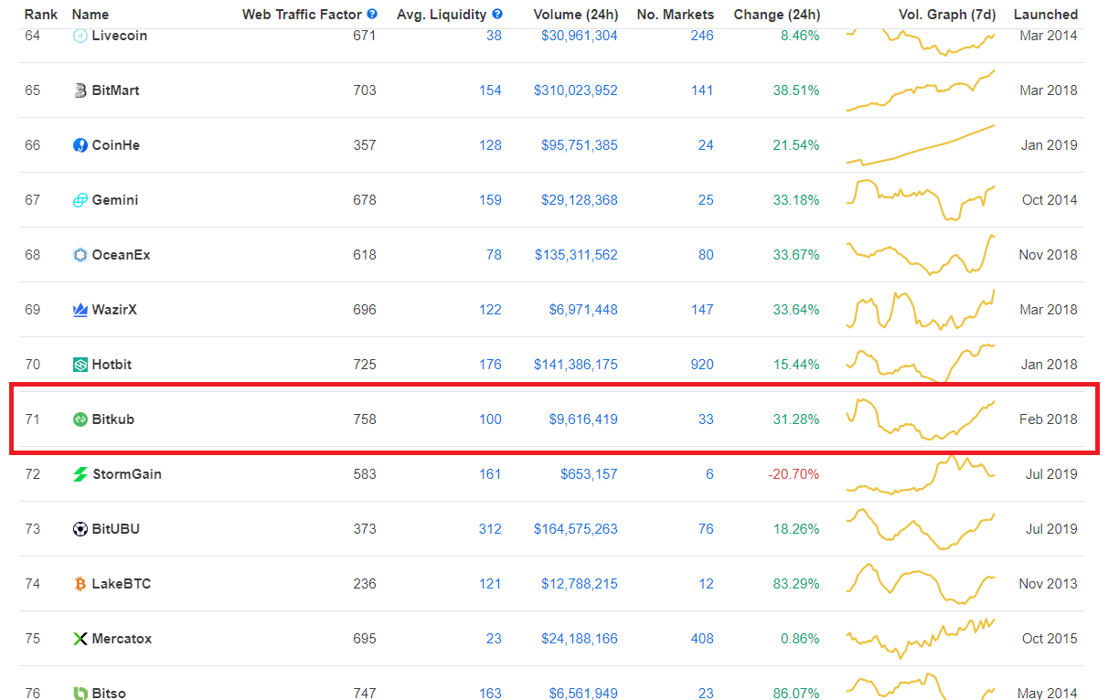Image resolution: width=1119 pixels, height=700 pixels.
Task: Open the Livecoin exchange name link
Action: coord(120,36)
